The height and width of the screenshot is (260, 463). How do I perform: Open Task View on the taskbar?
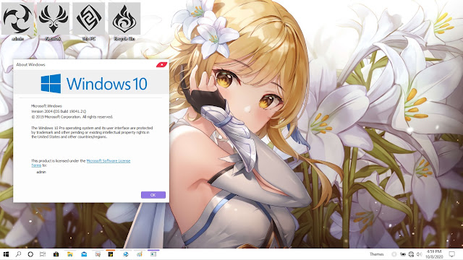click(x=43, y=254)
